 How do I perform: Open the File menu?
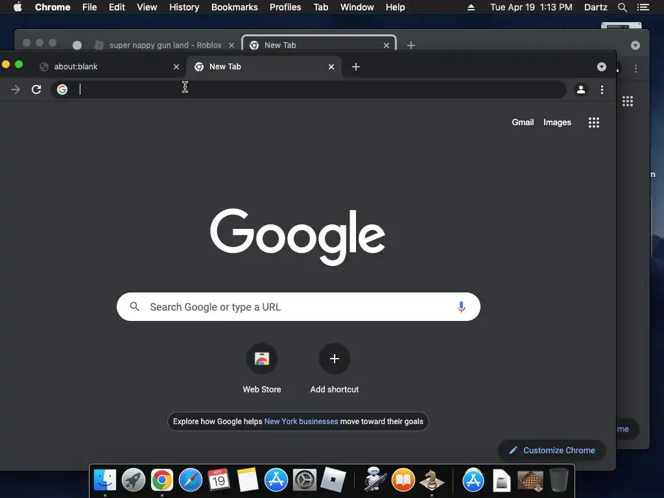pyautogui.click(x=89, y=7)
